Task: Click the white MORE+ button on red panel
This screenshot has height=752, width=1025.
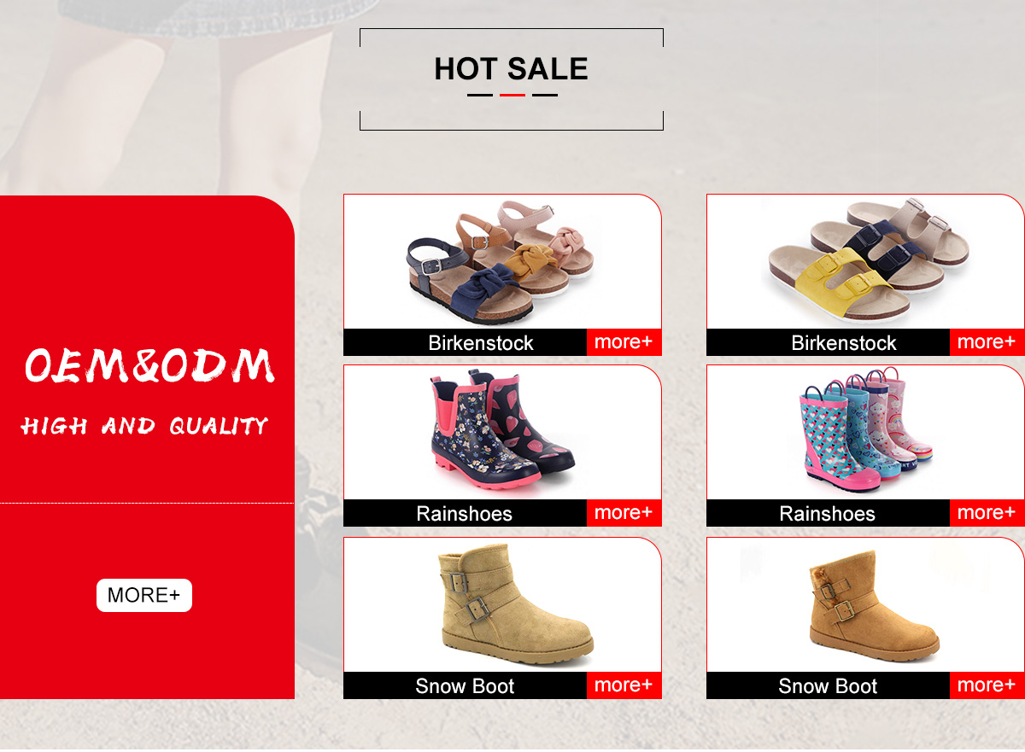Action: click(144, 595)
